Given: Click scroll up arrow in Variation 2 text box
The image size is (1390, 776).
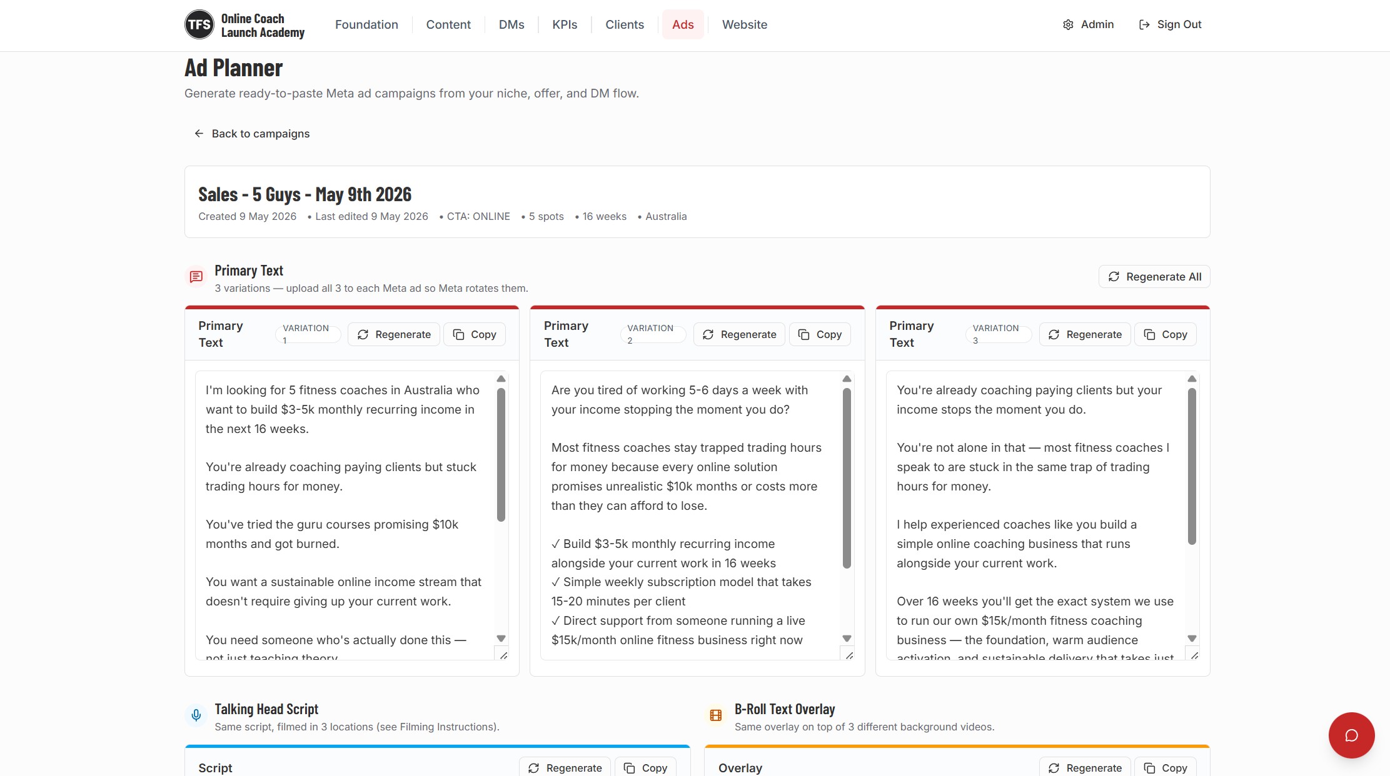Looking at the screenshot, I should click(x=847, y=379).
